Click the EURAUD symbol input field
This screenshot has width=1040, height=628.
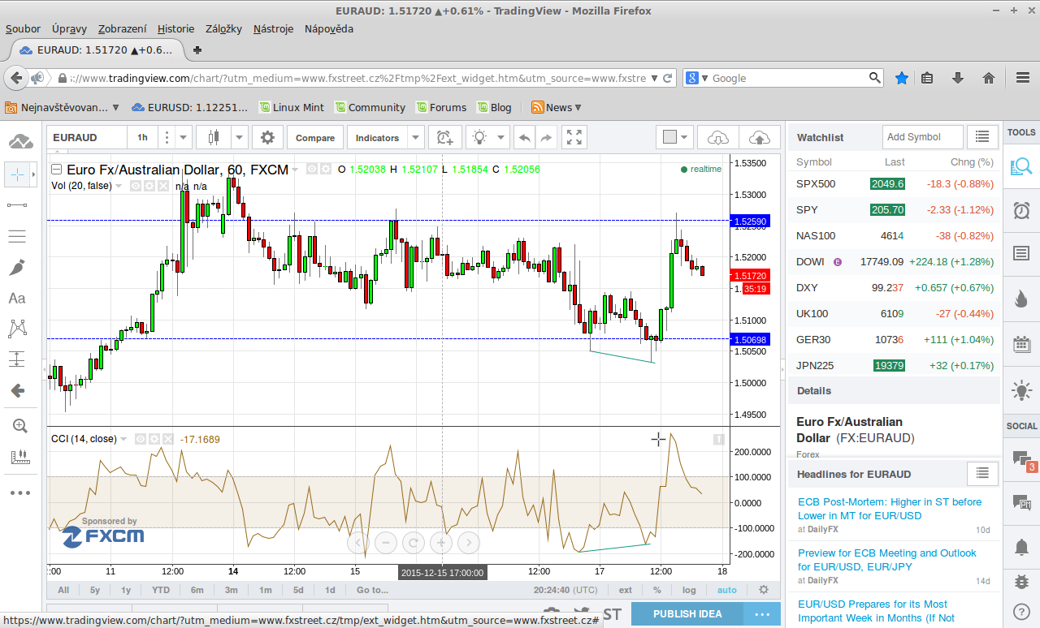pos(87,137)
